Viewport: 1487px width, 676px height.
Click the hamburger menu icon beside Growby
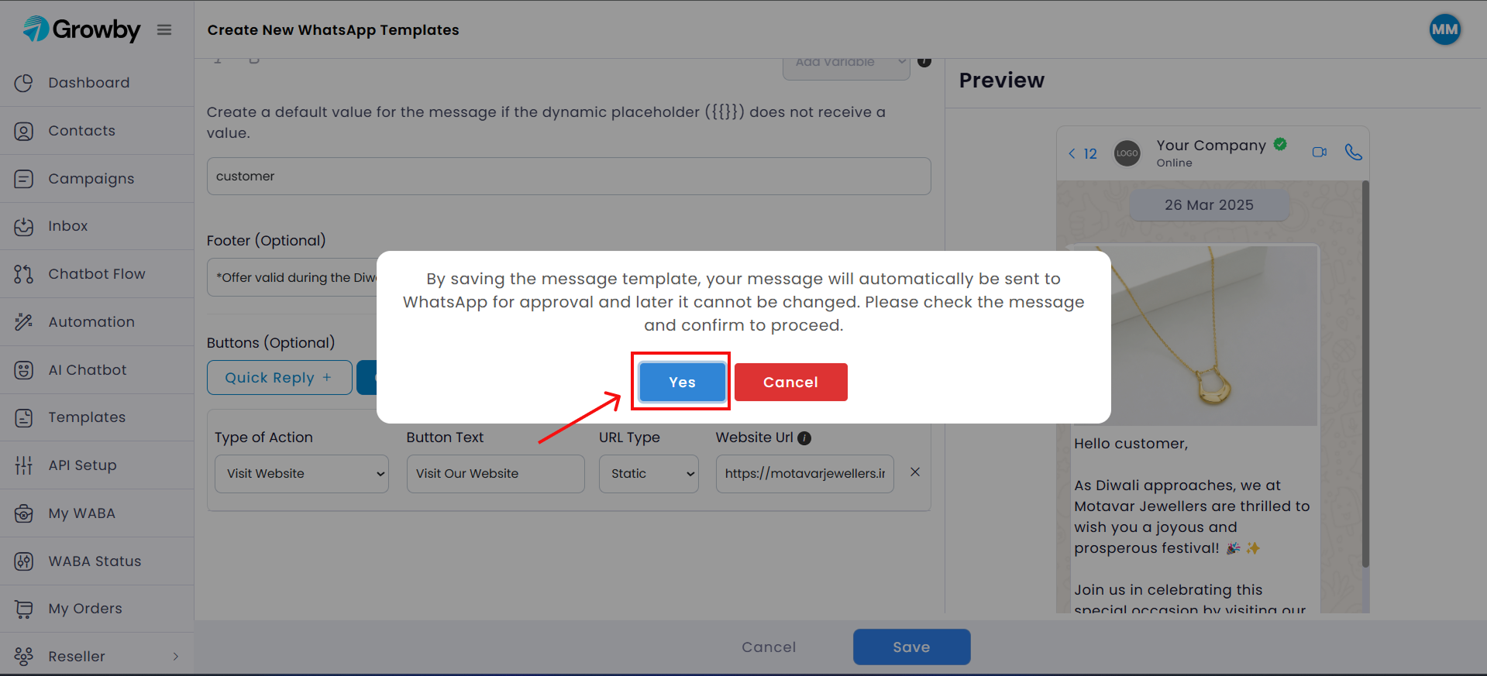point(164,30)
